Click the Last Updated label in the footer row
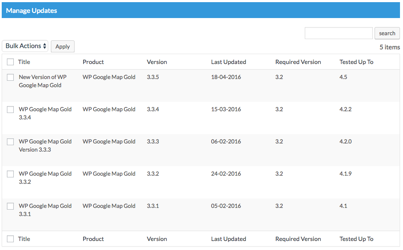The width and height of the screenshot is (403, 250). point(228,239)
